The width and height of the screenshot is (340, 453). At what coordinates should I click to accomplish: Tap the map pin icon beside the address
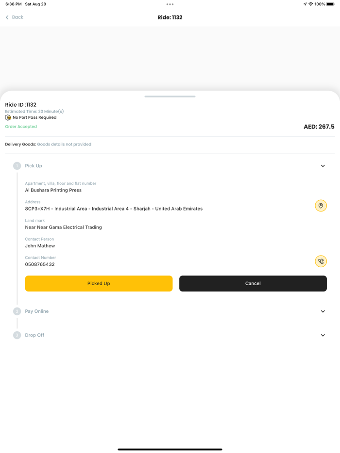[x=321, y=205]
